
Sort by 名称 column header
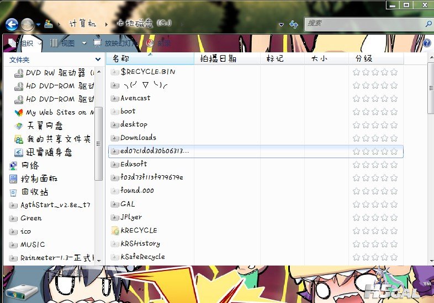150,58
